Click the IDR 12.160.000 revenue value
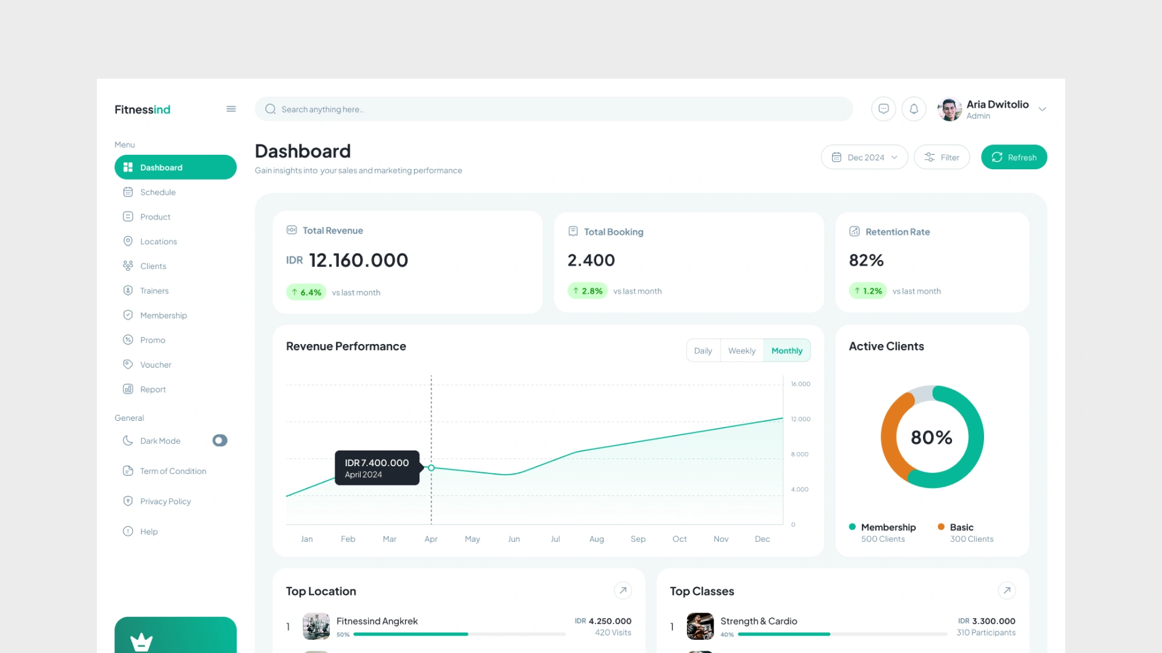Image resolution: width=1162 pixels, height=653 pixels. pyautogui.click(x=347, y=261)
